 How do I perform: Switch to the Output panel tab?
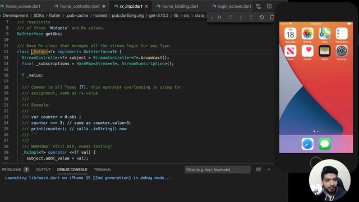tap(43, 169)
